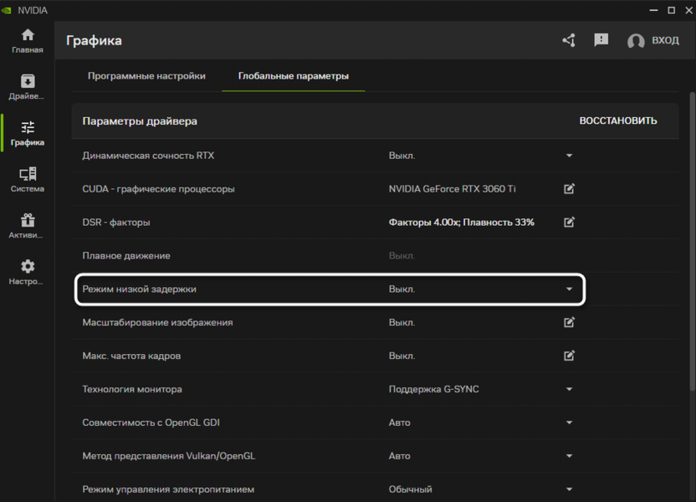The width and height of the screenshot is (696, 502).
Task: Select the Графика sidebar icon
Action: click(28, 132)
